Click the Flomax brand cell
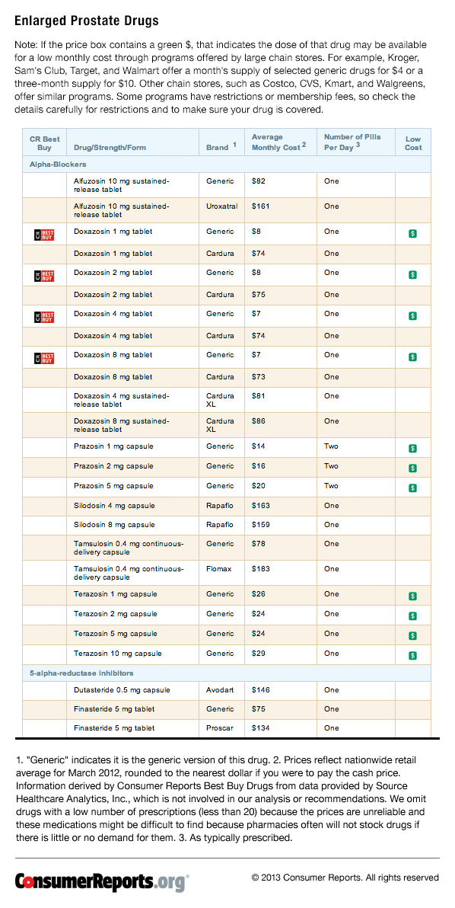 (218, 569)
